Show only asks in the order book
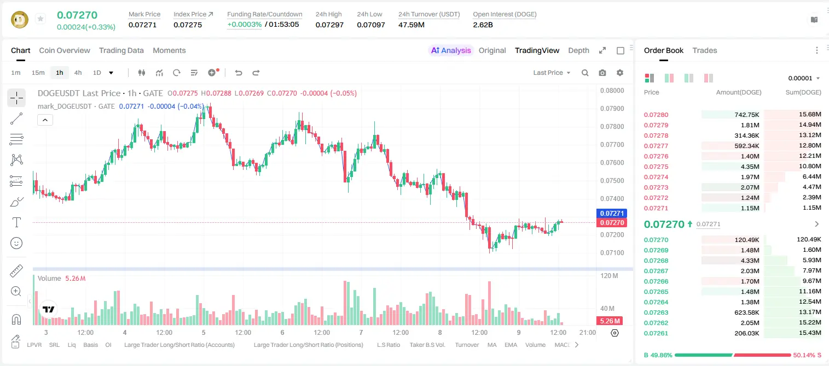Viewport: 829px width, 366px height. pyautogui.click(x=709, y=78)
